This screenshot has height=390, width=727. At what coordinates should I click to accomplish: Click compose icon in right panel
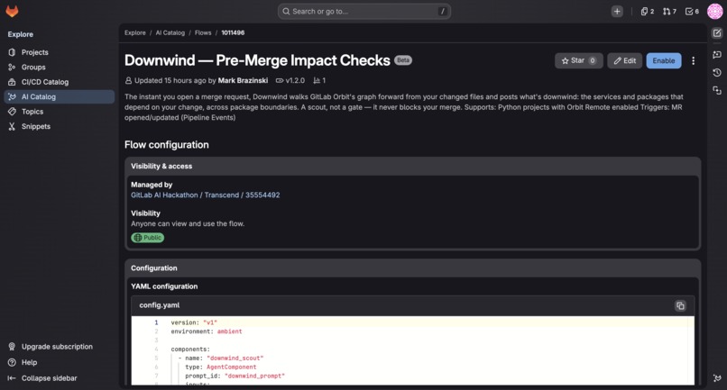717,33
